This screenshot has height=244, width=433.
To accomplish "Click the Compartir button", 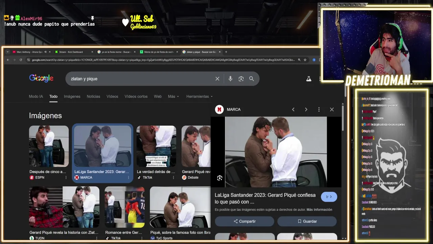I will tap(245, 221).
